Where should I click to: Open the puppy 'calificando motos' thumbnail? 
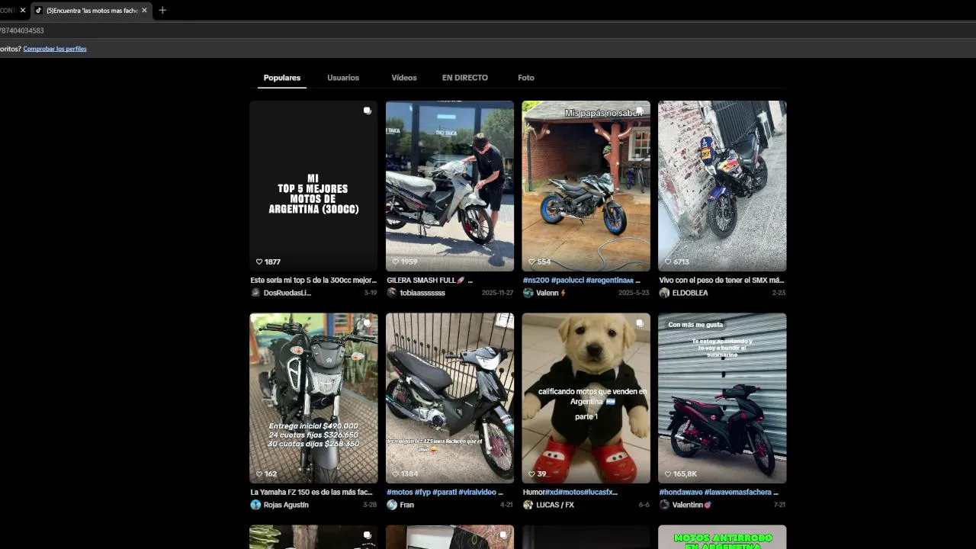click(x=586, y=398)
